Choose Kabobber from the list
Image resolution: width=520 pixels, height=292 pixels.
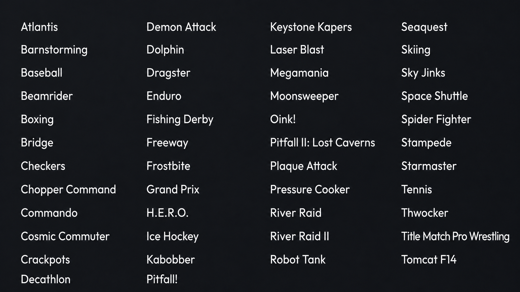click(170, 260)
